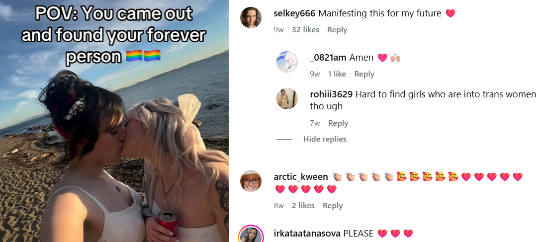The image size is (542, 242).
Task: Click the 9w timestamp on selkey666's comment
Action: 278,30
